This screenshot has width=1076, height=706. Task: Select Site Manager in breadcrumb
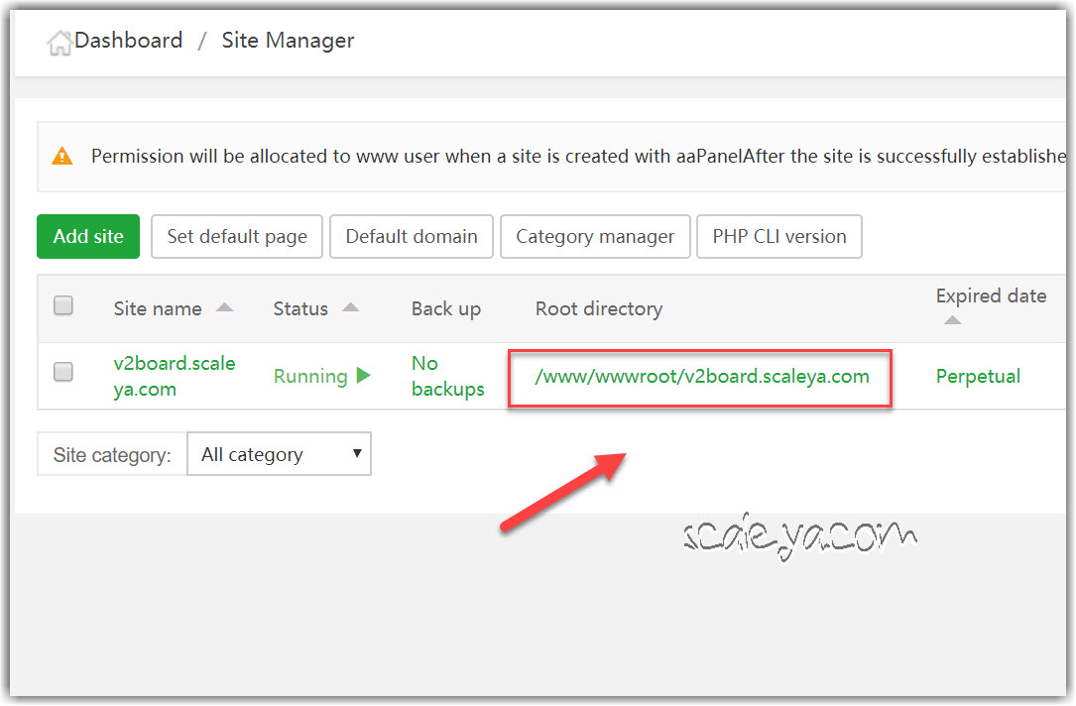pos(288,41)
